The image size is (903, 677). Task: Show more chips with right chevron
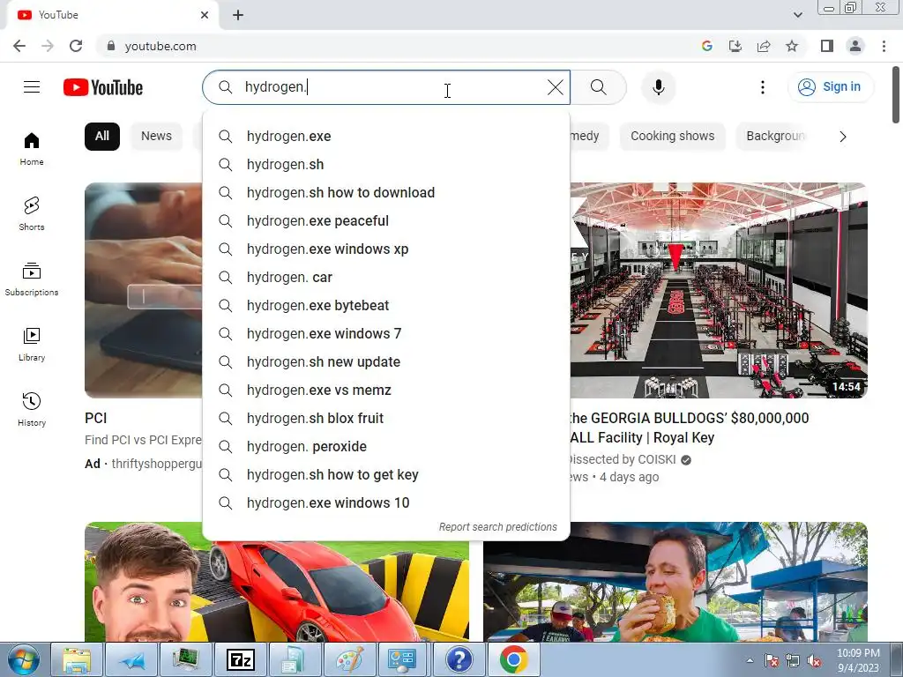843,137
